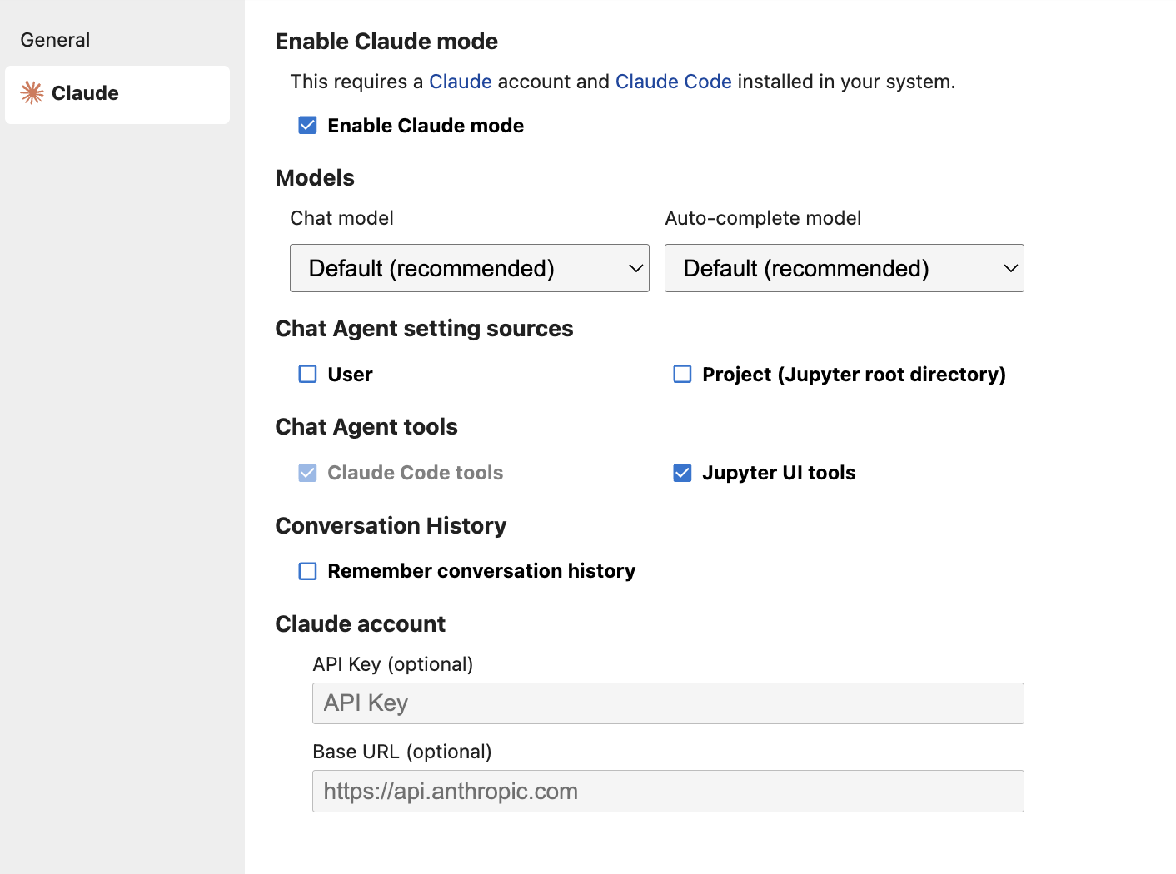
Task: Switch to the General settings tab
Action: pyautogui.click(x=55, y=40)
